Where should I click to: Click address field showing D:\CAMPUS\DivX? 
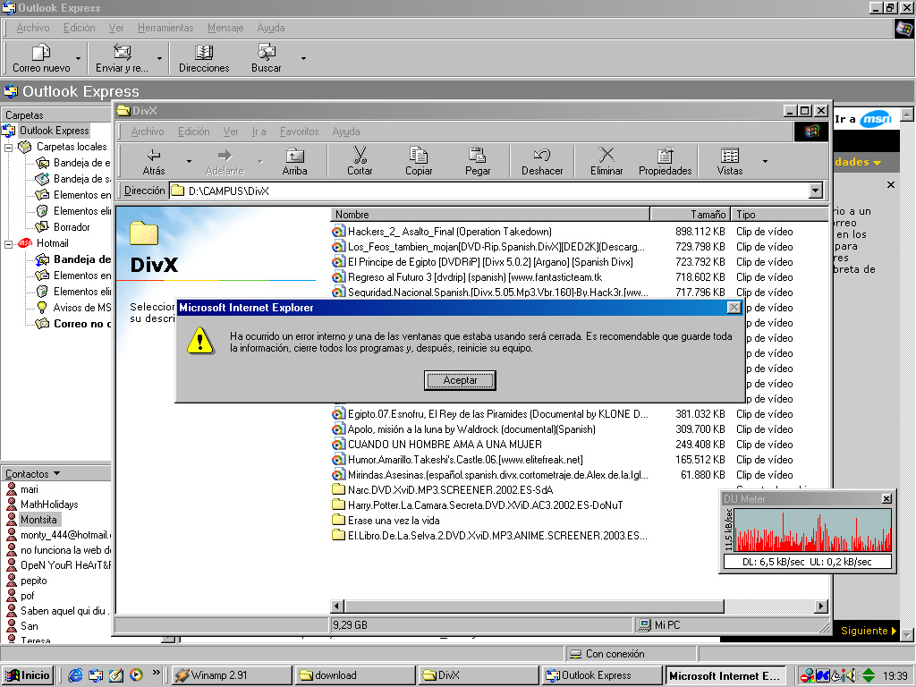(489, 191)
